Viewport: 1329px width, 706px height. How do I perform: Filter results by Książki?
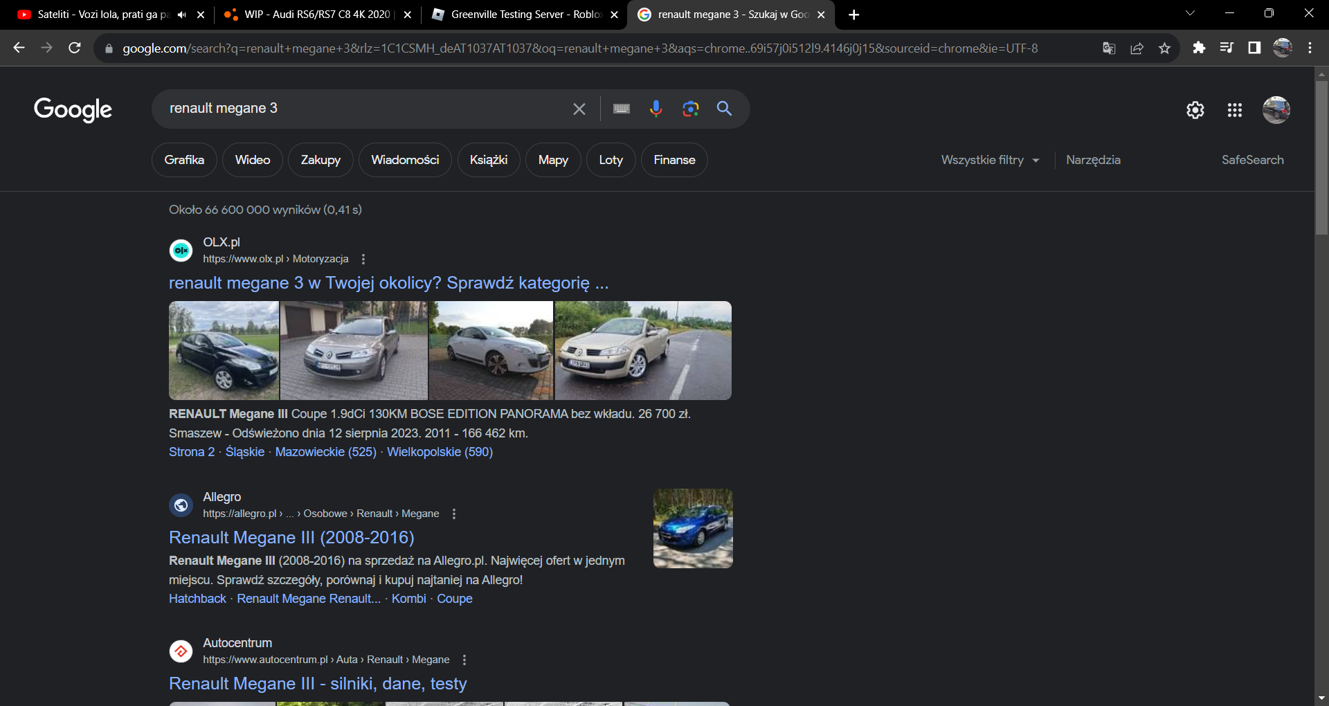tap(489, 160)
